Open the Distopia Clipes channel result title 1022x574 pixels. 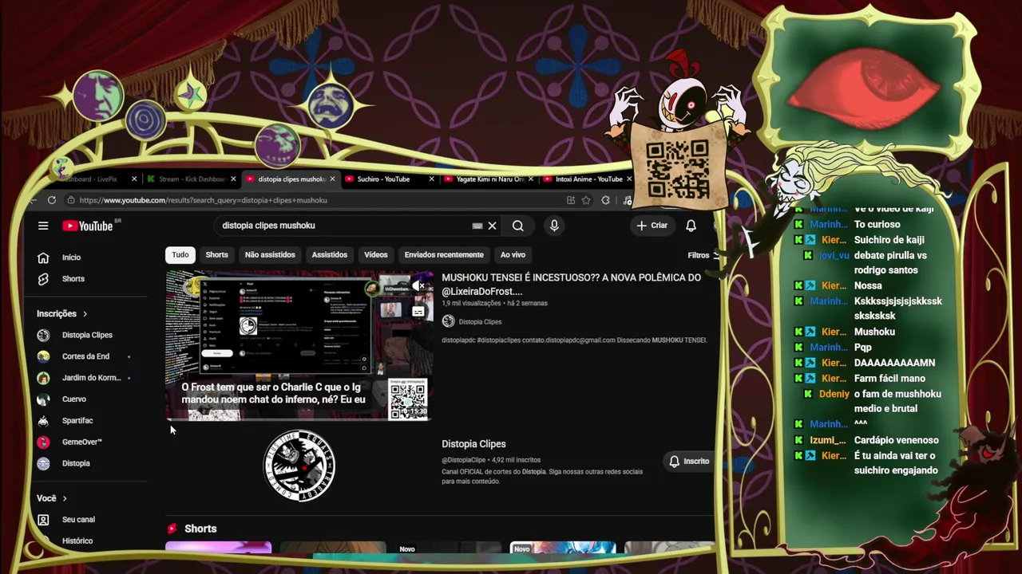click(x=473, y=444)
